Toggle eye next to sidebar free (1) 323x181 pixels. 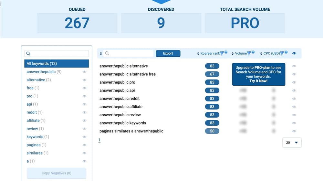(84, 88)
